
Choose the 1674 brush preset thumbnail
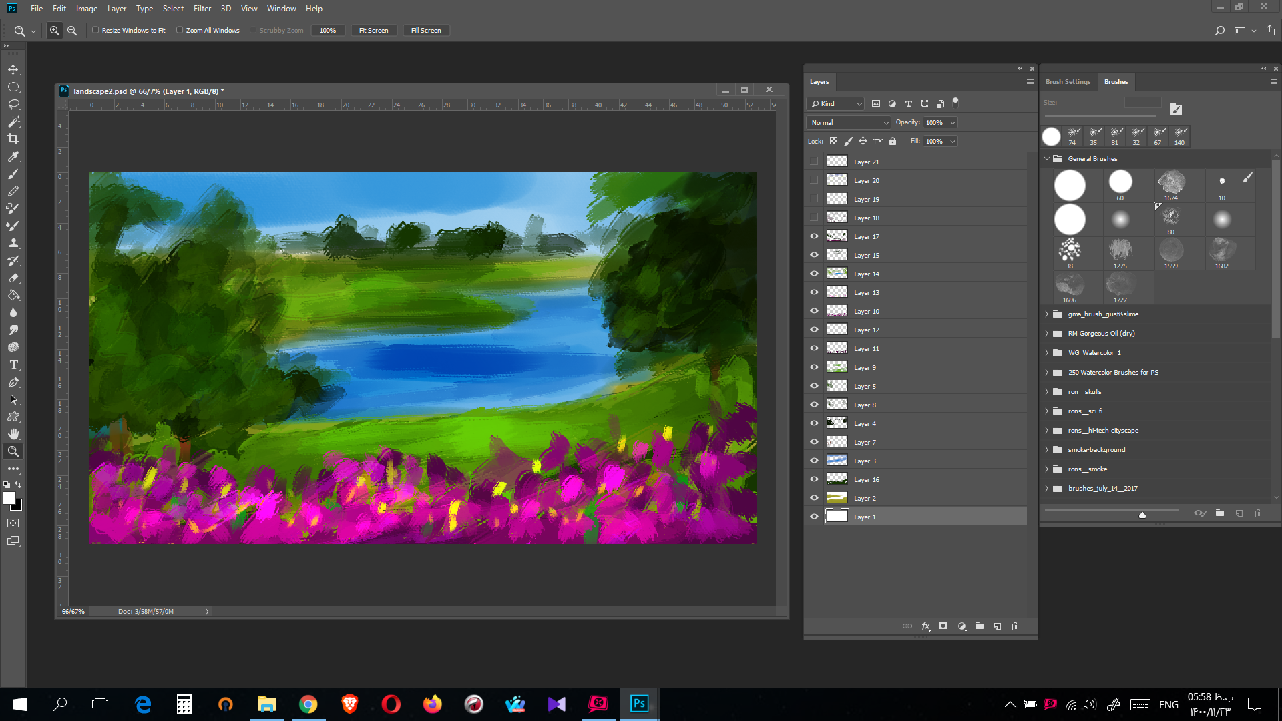click(1171, 185)
